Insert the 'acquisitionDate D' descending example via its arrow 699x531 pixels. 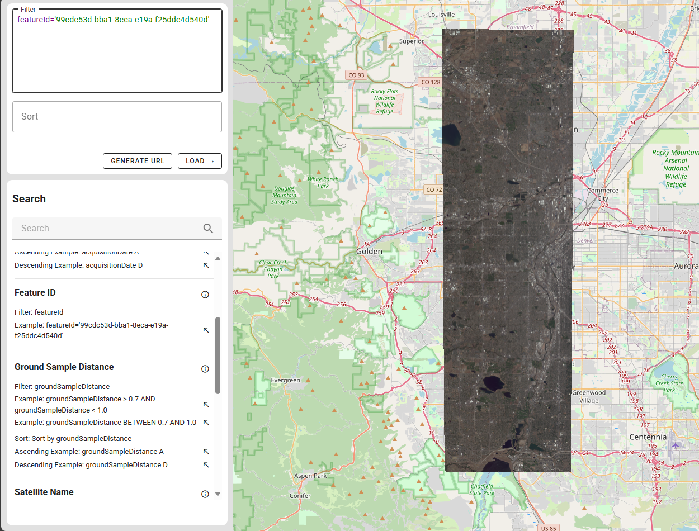click(206, 265)
